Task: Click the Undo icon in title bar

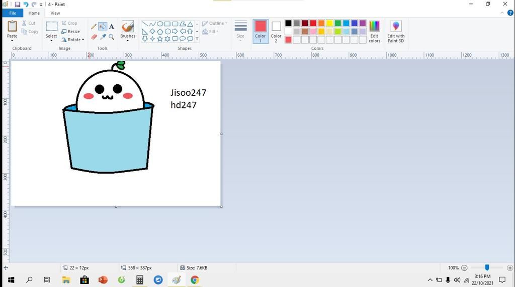Action: (x=26, y=4)
